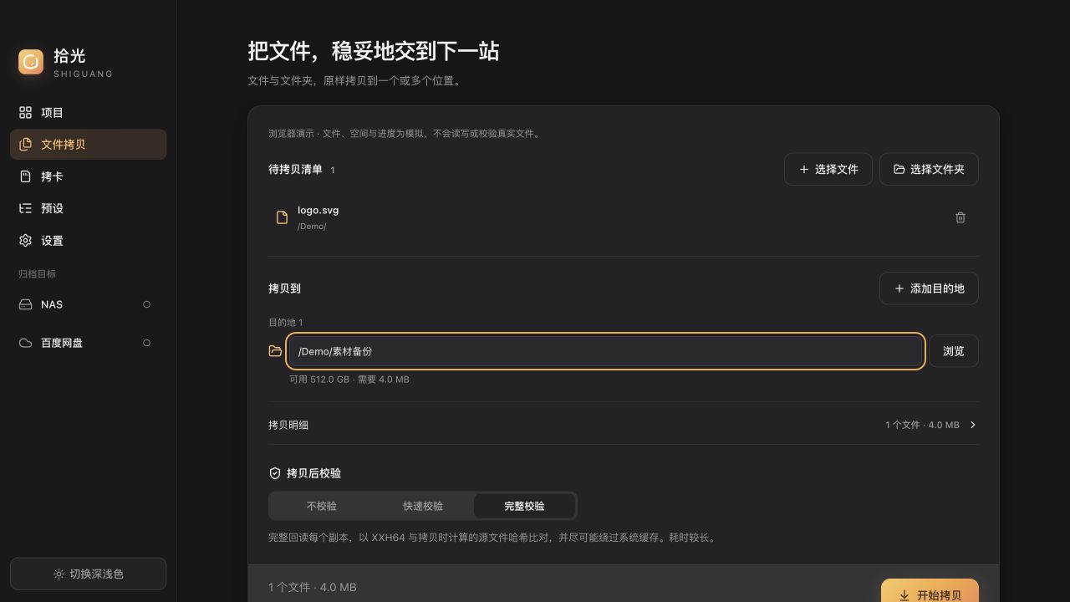Select the 完整校验 option
This screenshot has height=602, width=1070.
pos(524,506)
